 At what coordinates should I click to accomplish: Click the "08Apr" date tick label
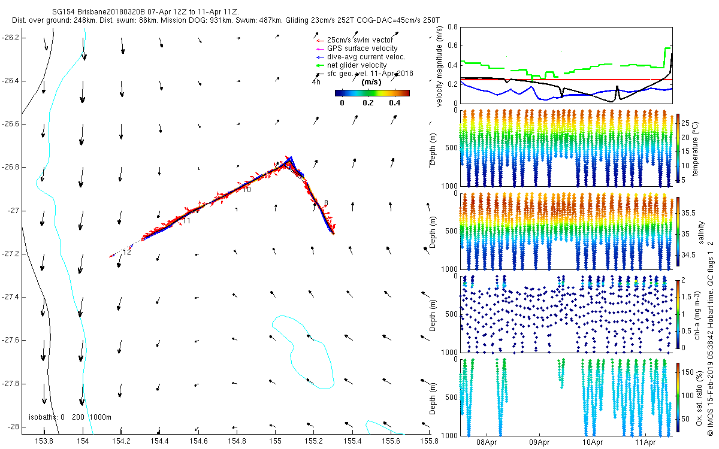point(487,442)
